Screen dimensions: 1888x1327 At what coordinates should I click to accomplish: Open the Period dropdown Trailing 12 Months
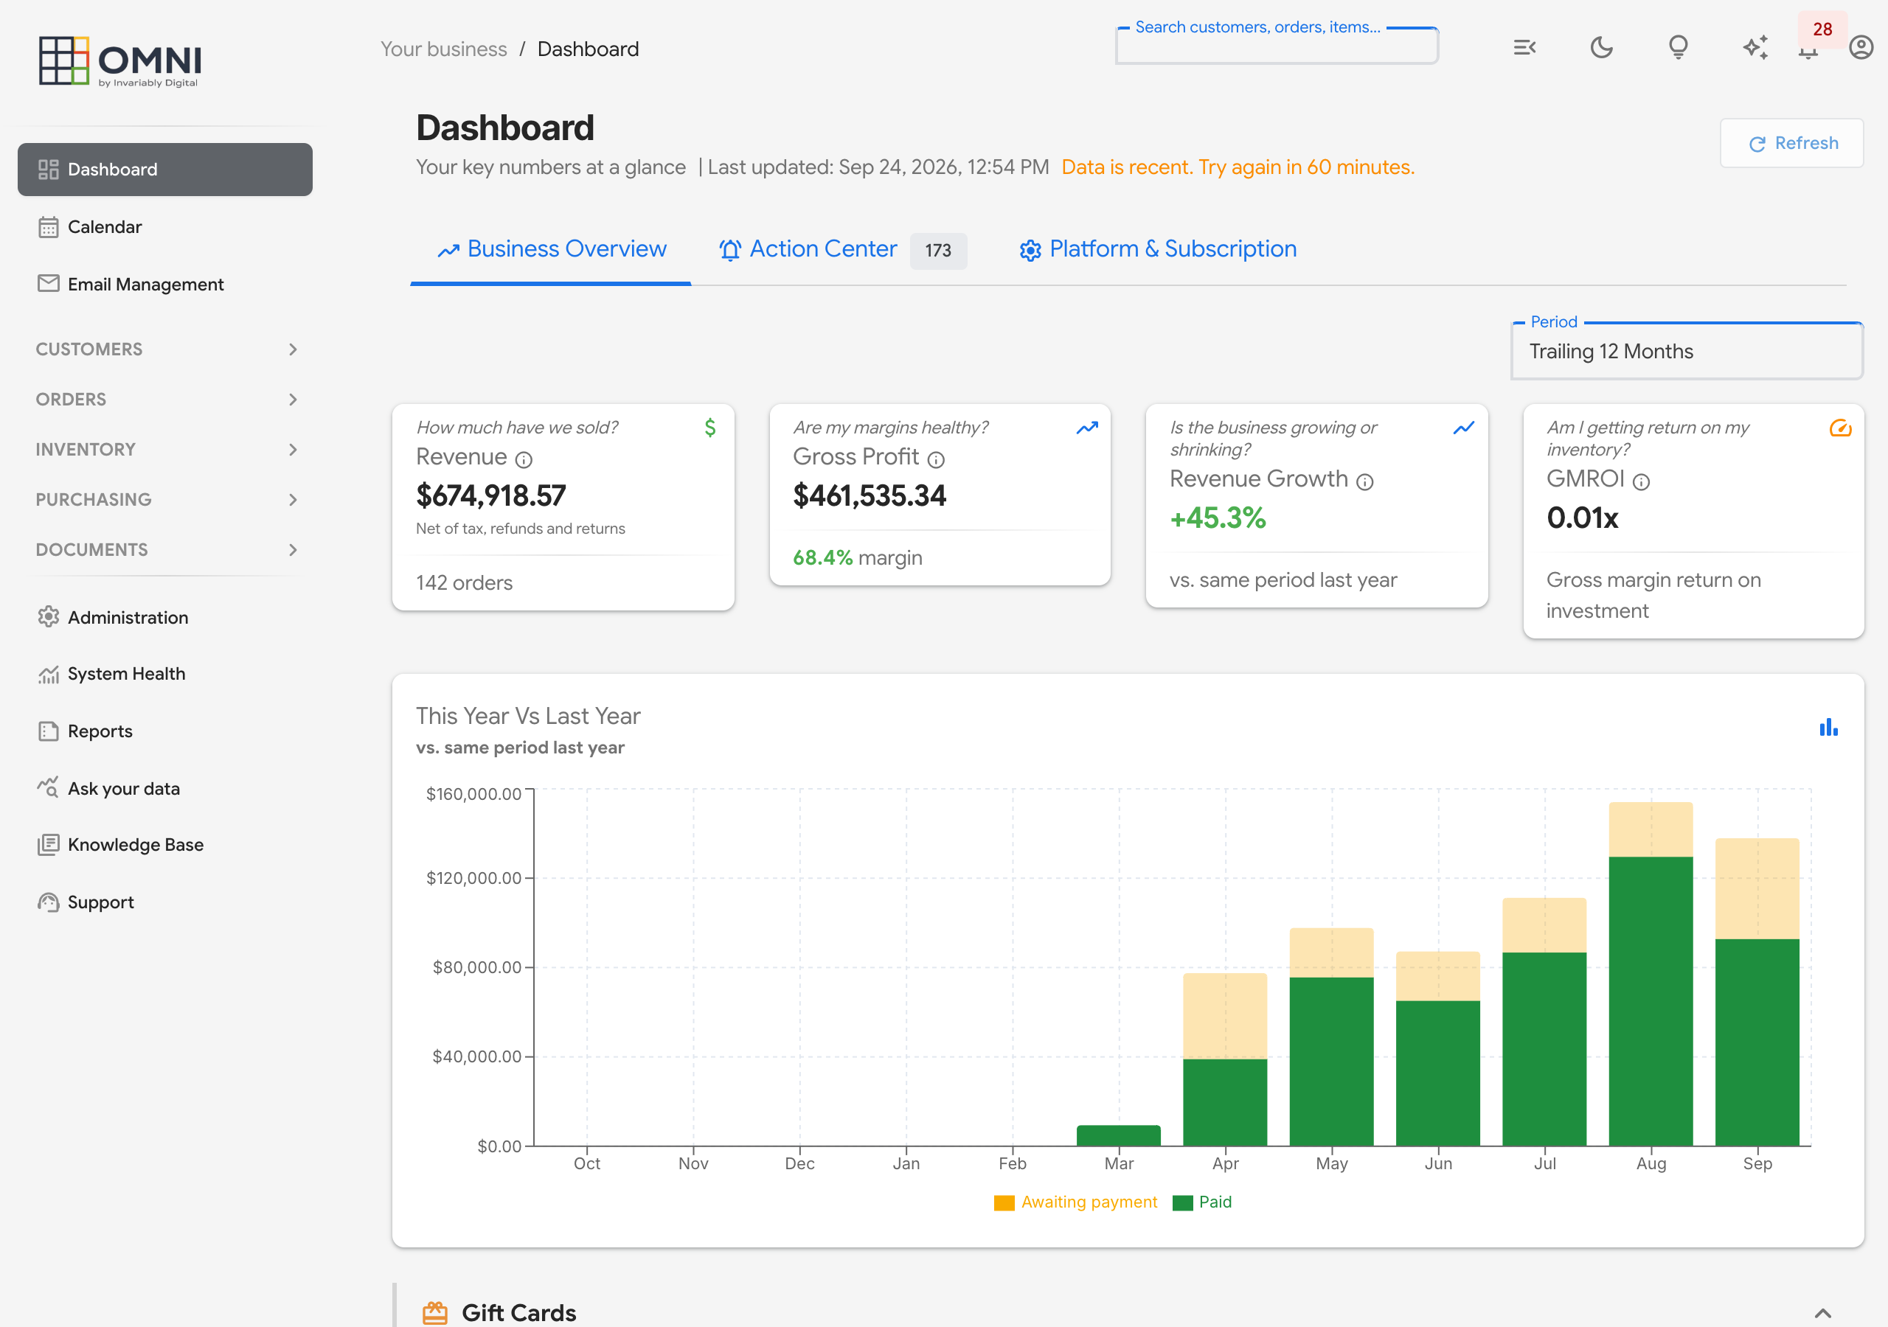pos(1687,351)
